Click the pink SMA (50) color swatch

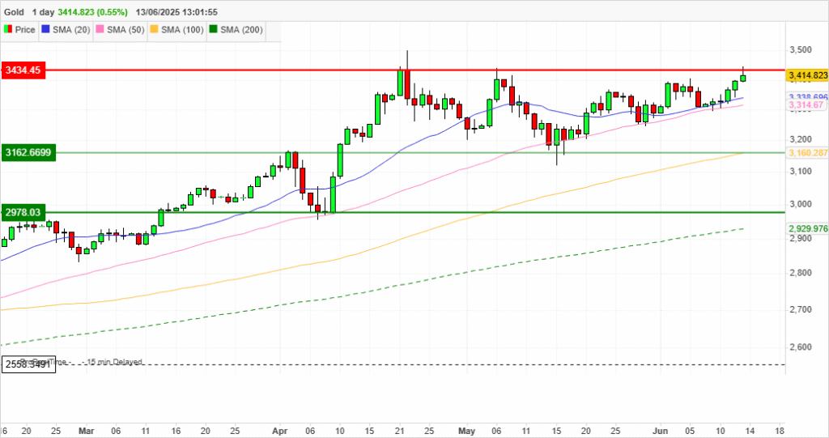pyautogui.click(x=100, y=30)
